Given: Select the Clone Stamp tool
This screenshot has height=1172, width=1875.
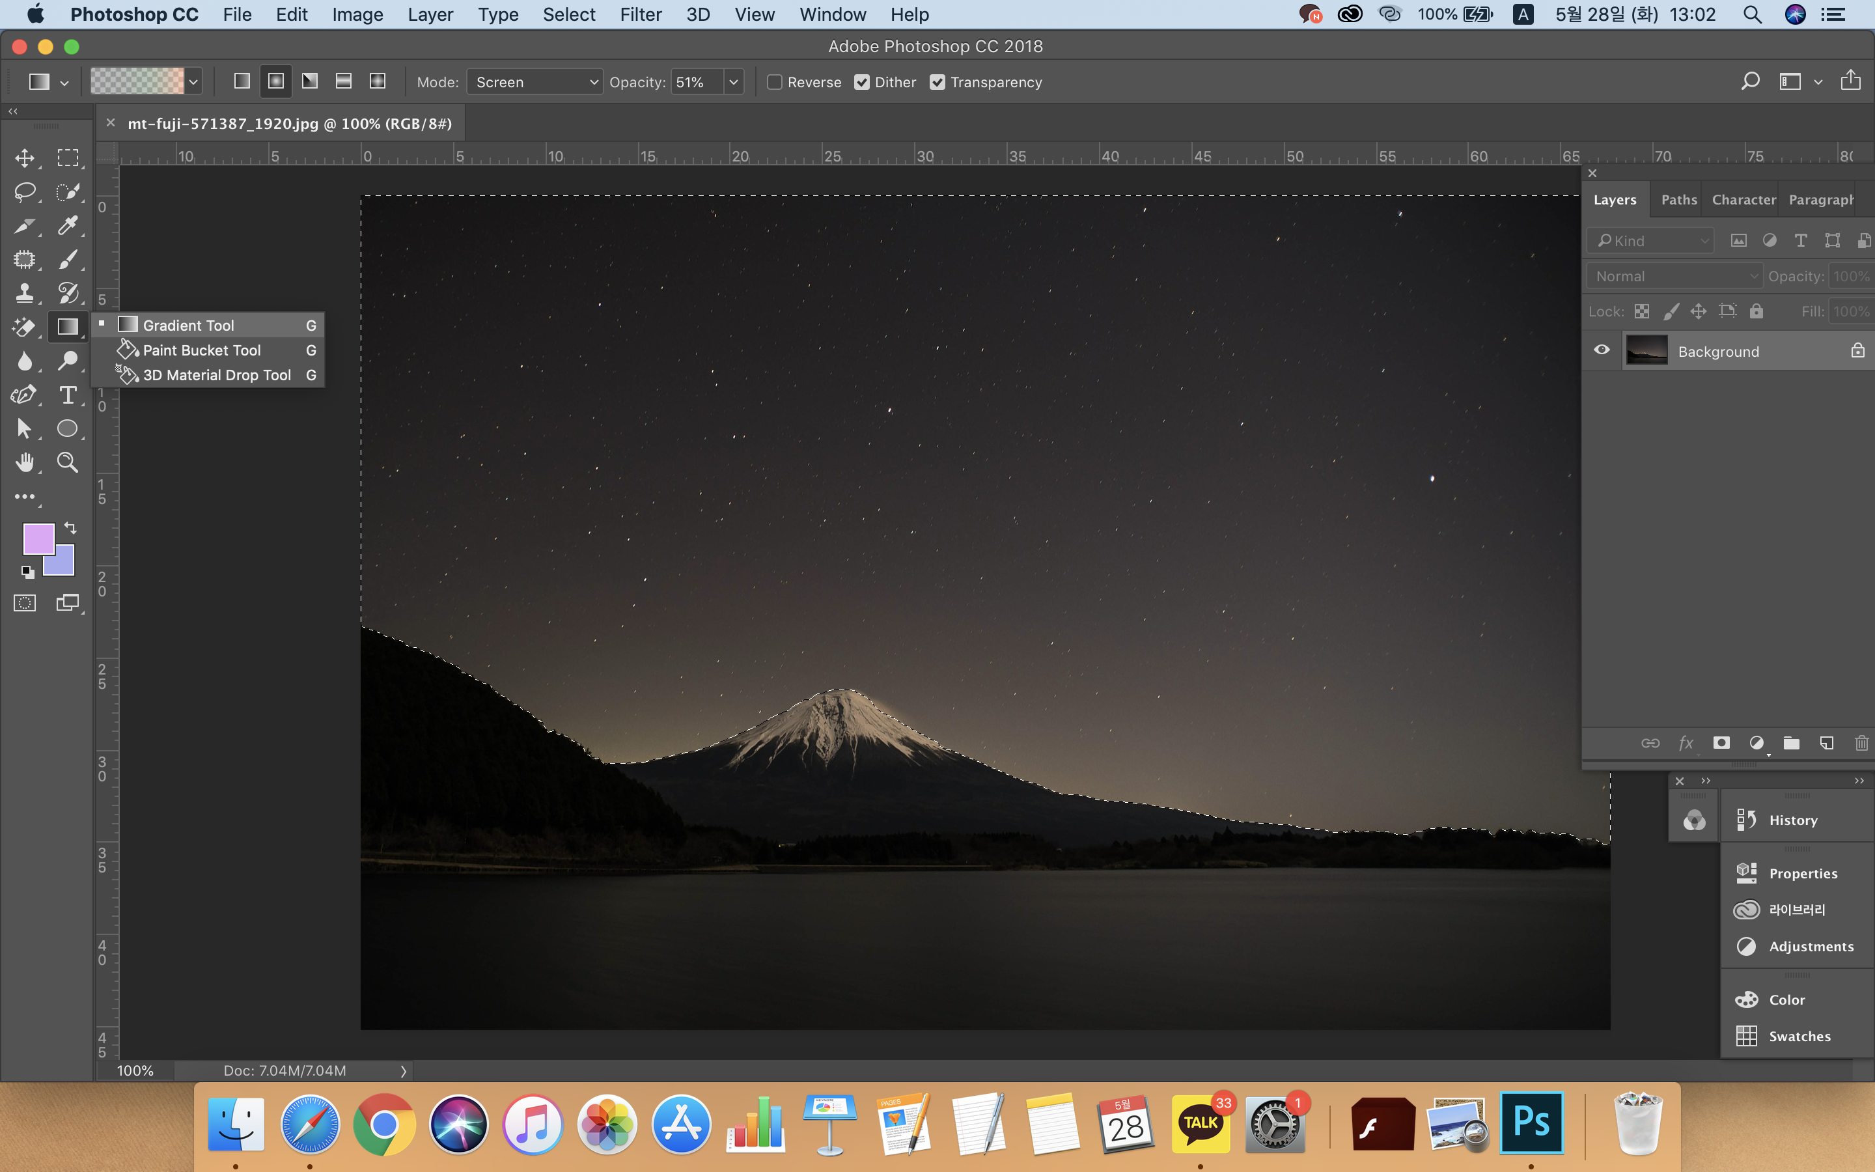Looking at the screenshot, I should (25, 293).
